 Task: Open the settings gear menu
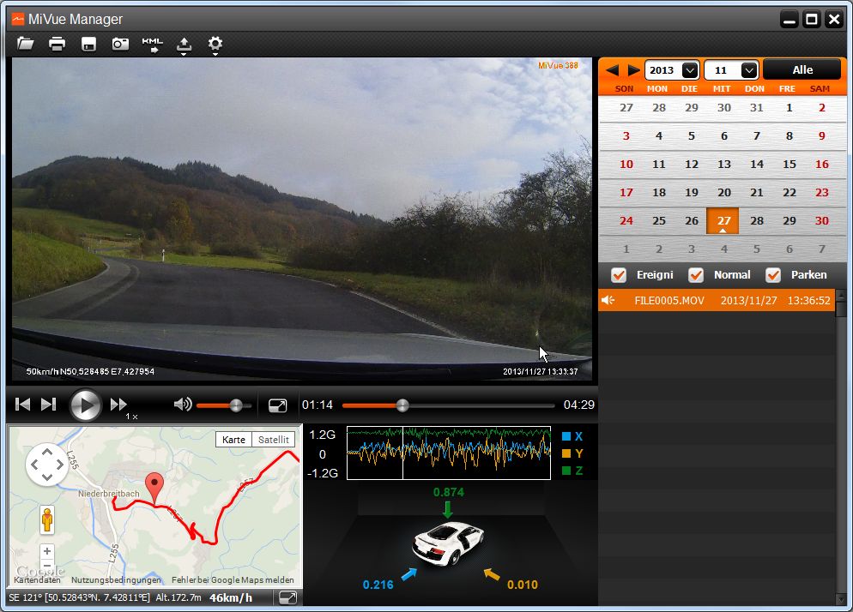click(215, 44)
